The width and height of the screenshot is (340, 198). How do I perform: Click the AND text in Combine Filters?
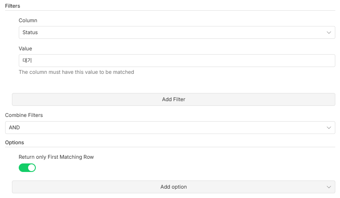pos(14,128)
